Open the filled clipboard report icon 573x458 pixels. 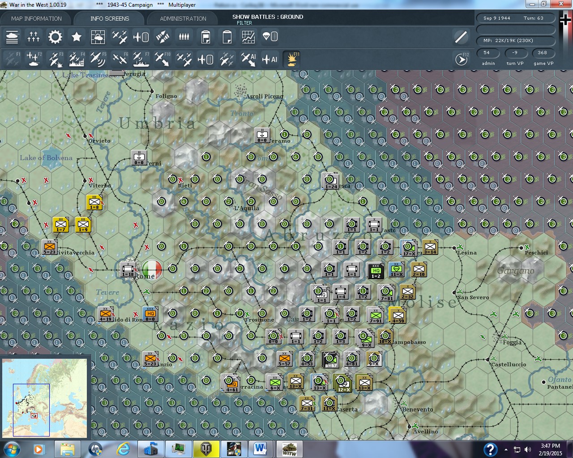click(205, 37)
